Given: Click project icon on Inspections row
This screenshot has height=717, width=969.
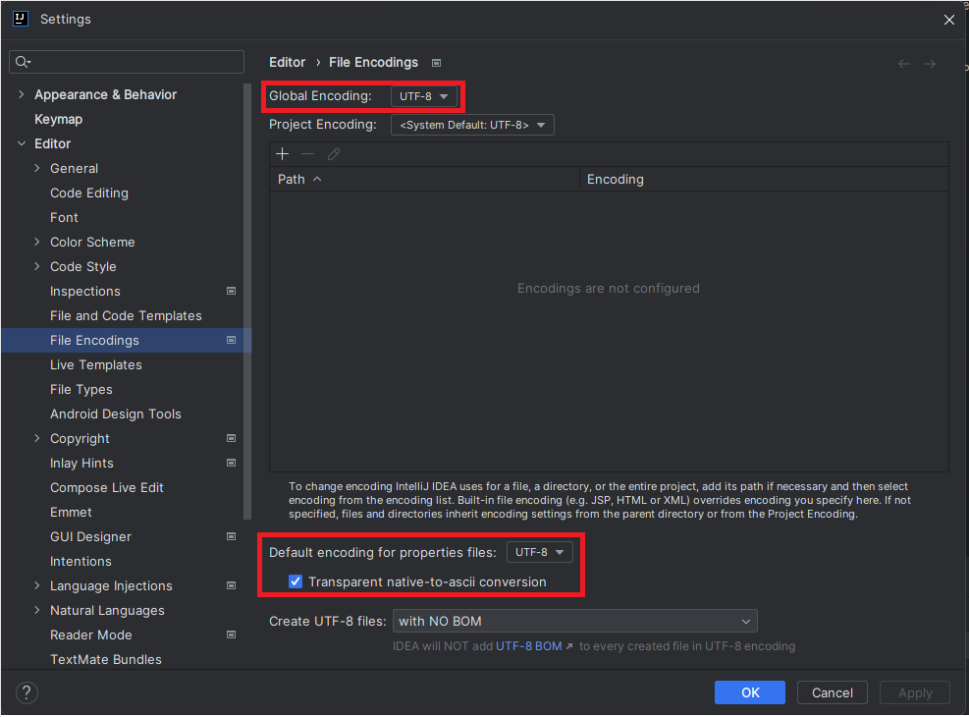Looking at the screenshot, I should coord(231,291).
